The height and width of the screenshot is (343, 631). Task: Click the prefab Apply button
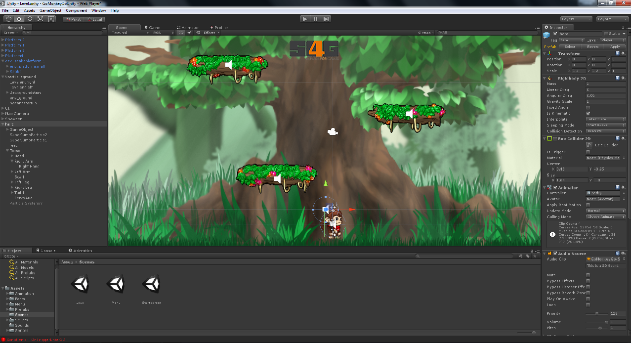pos(615,46)
